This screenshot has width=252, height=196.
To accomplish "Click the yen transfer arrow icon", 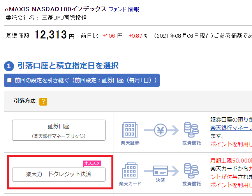I will click(x=161, y=130).
